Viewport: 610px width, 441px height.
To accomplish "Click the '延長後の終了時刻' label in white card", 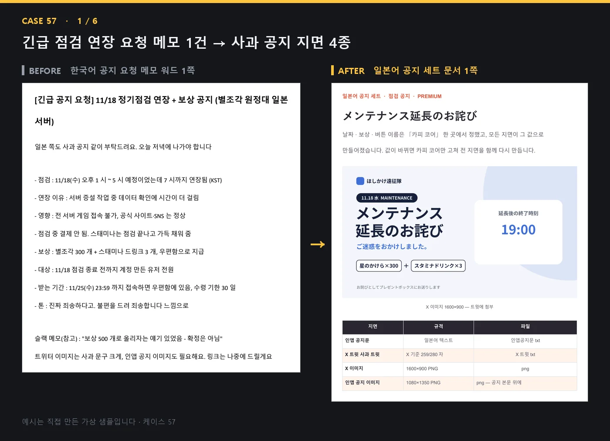I will [518, 213].
